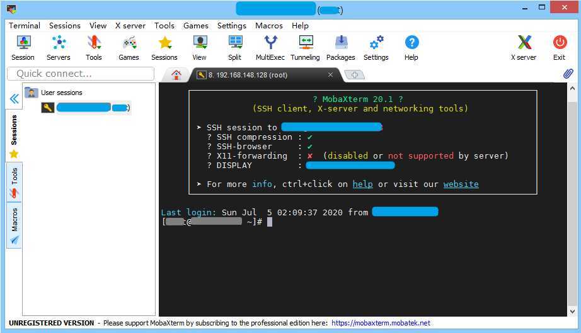Open the Sessions menu in menu bar

(x=65, y=26)
